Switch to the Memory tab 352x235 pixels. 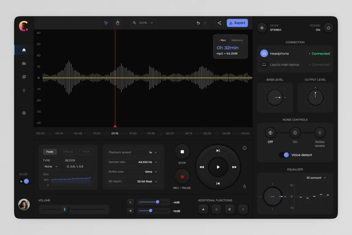click(237, 40)
